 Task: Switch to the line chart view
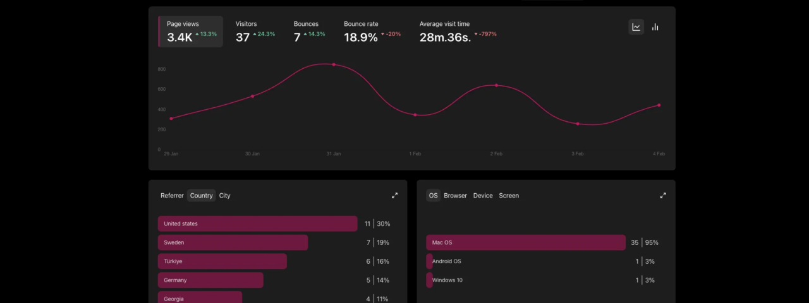point(636,27)
